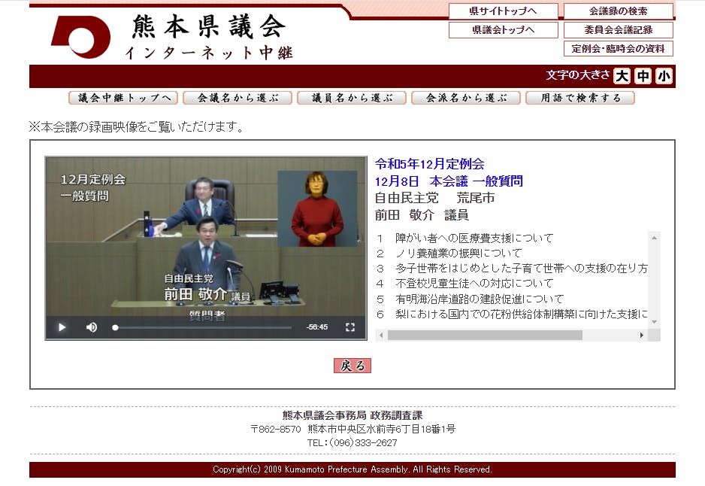Screen dimensions: 705x486
Task: Click the 戻る back button
Action: pos(352,366)
